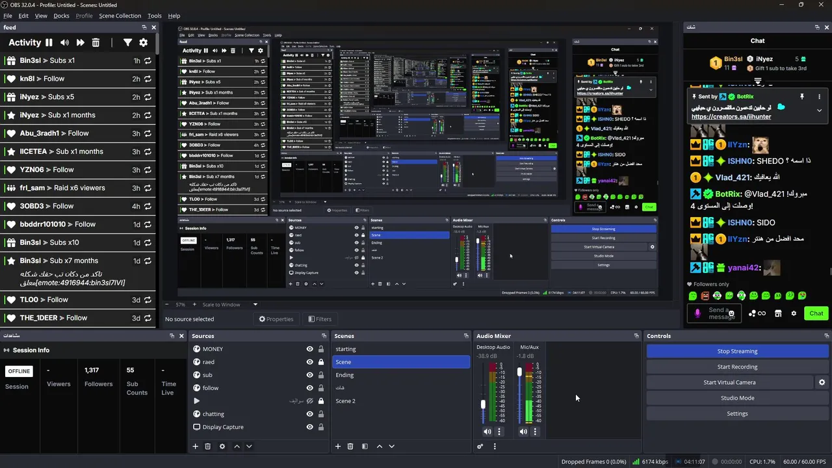Viewport: 832px width, 468px height.
Task: Open Help menu
Action: [174, 16]
